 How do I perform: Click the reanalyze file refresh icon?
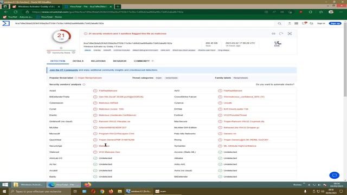point(281,34)
